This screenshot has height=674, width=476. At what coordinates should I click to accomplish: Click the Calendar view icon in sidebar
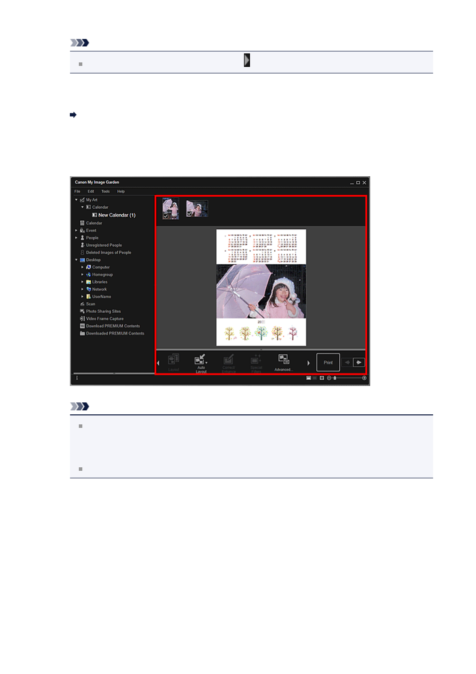82,223
